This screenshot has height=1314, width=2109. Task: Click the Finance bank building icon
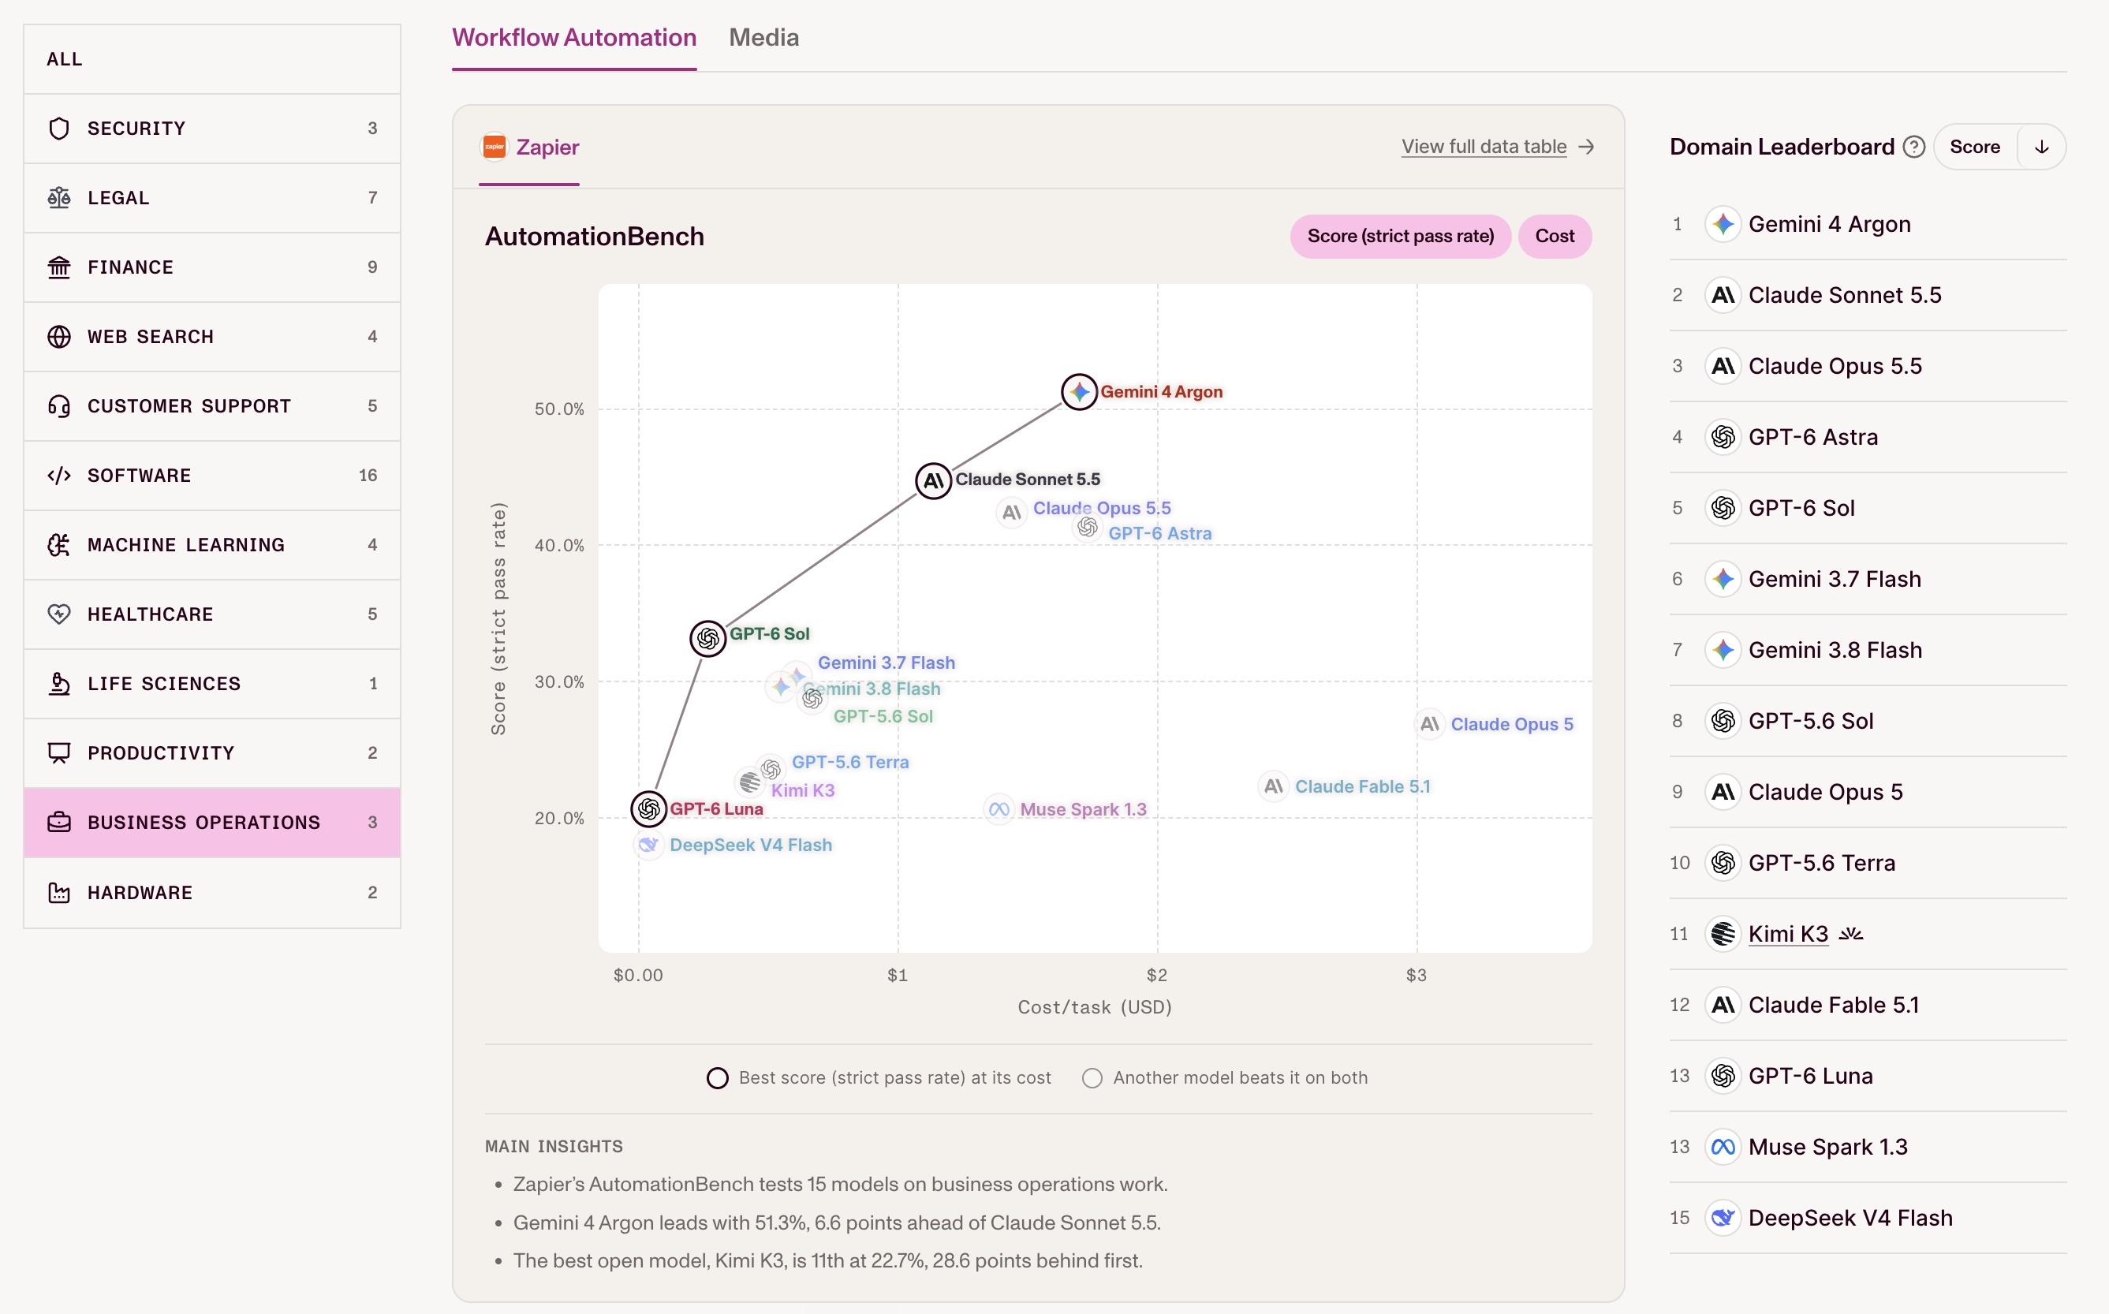coord(59,267)
